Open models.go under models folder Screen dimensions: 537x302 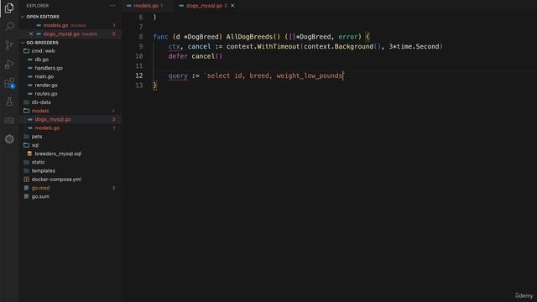tap(47, 128)
